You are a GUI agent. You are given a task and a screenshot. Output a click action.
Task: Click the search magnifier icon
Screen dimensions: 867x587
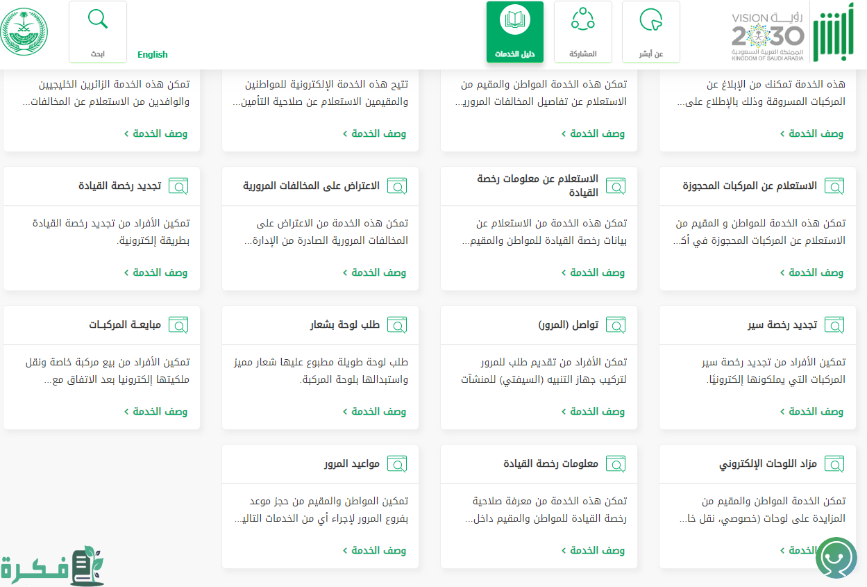98,19
